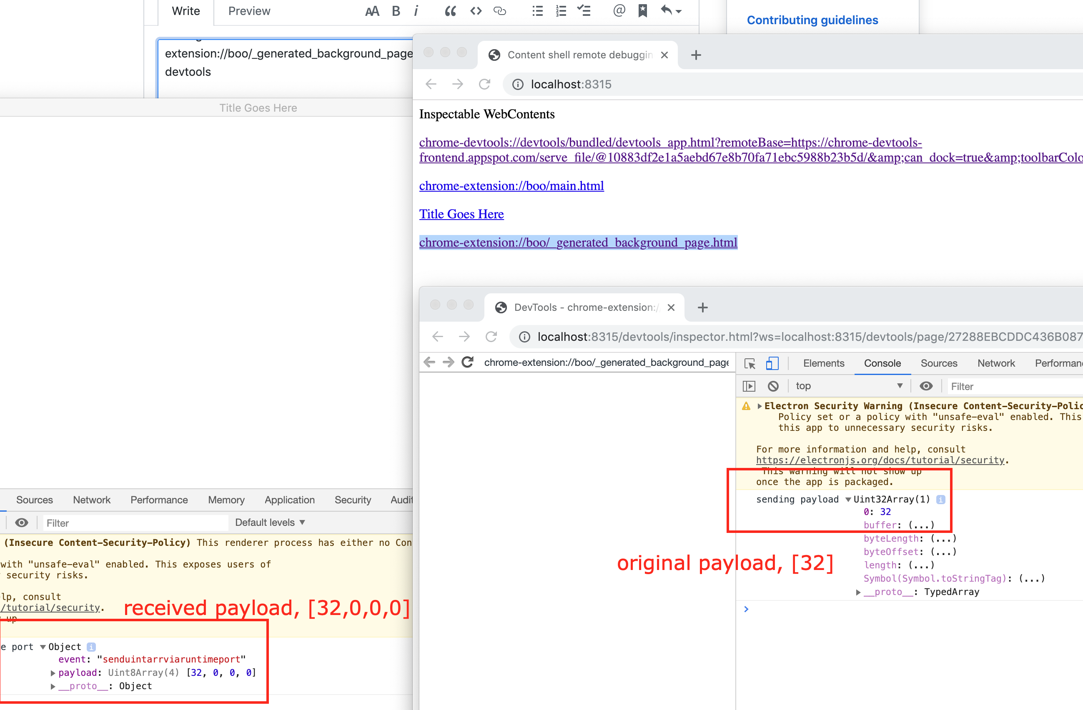Open the _generated_background_page.html link
1083x710 pixels.
pyautogui.click(x=578, y=242)
